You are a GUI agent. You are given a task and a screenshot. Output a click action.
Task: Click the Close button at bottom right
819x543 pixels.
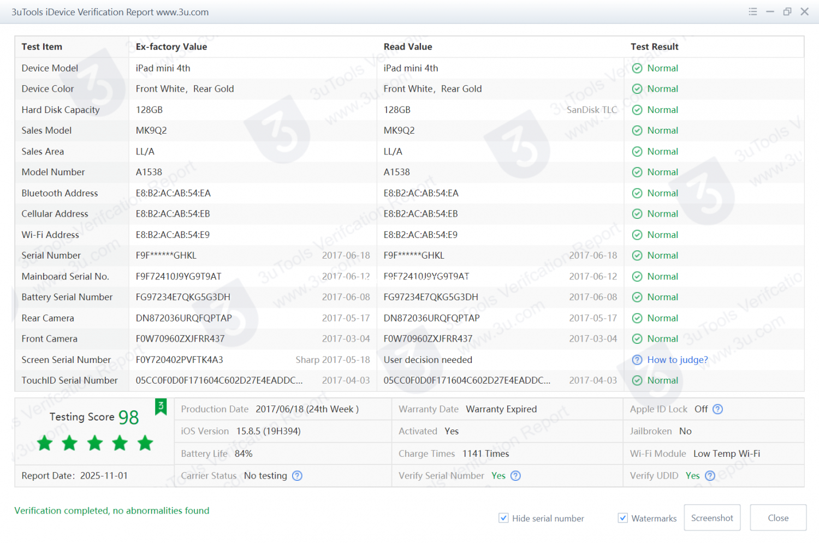tap(778, 518)
